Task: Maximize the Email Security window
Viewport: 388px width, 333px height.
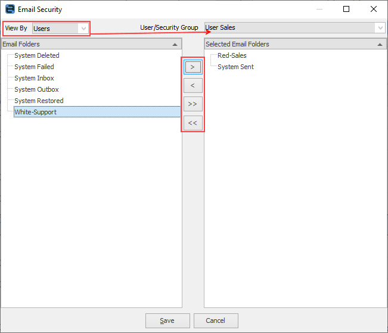Action: 346,9
